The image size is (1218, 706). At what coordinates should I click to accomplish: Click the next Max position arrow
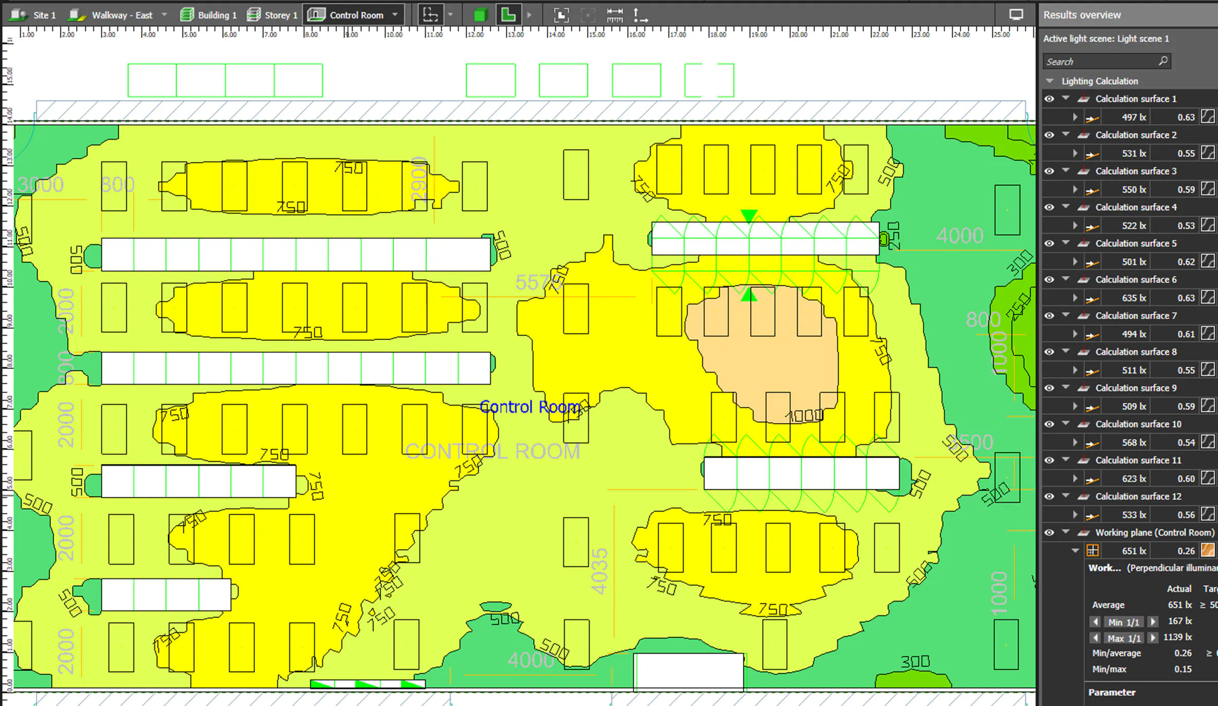1153,638
